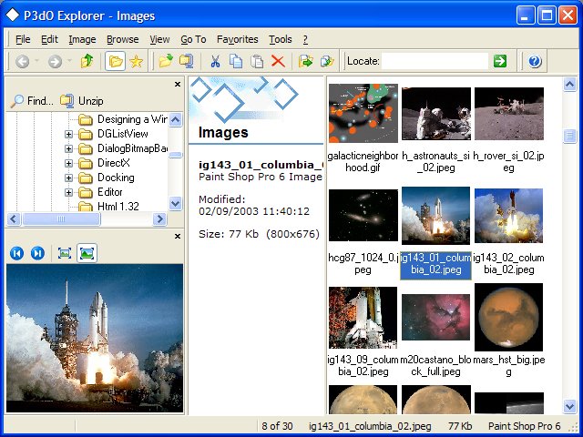Open dropdown arrow beside Forward button
Screen dimensions: 583x437
69,61
